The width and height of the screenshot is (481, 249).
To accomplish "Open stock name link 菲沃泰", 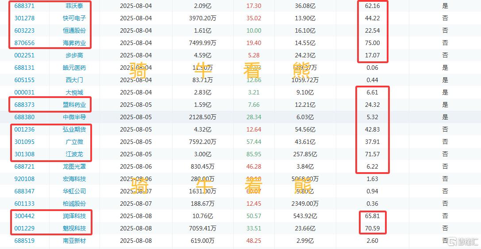I will tap(74, 6).
